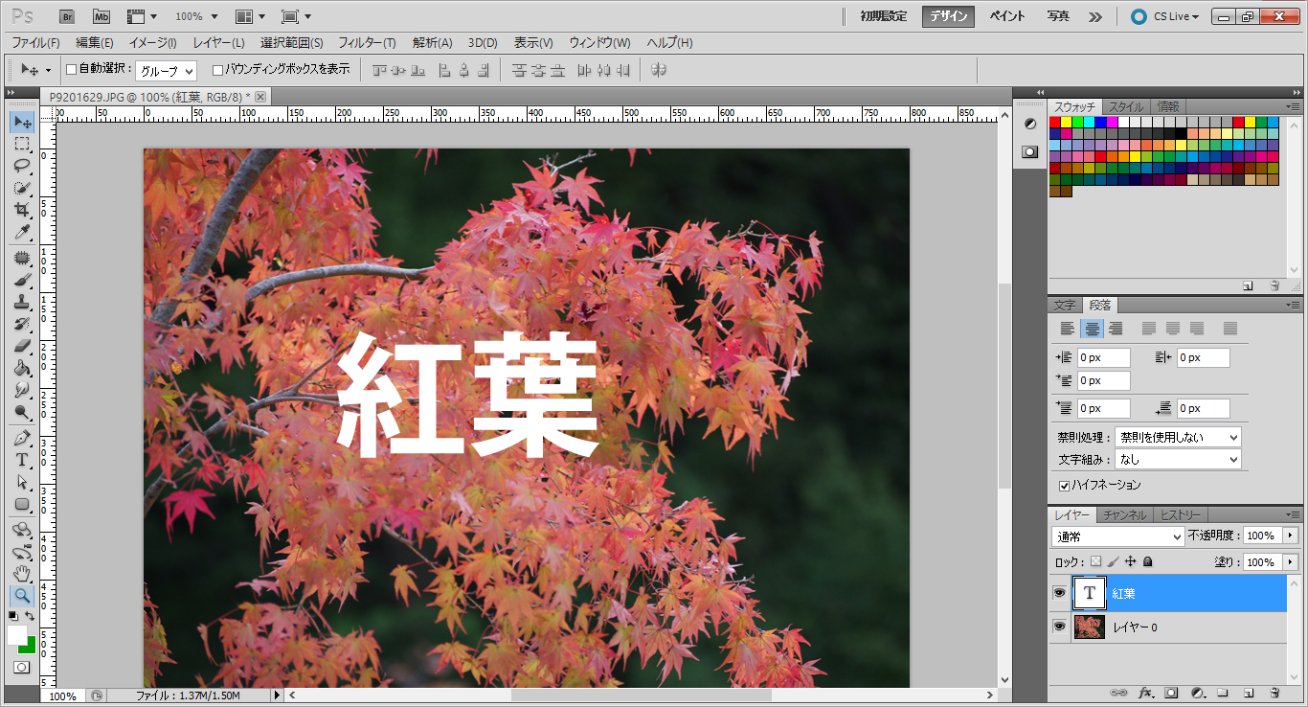
Task: Open the フィルター(T) menu
Action: pyautogui.click(x=367, y=43)
